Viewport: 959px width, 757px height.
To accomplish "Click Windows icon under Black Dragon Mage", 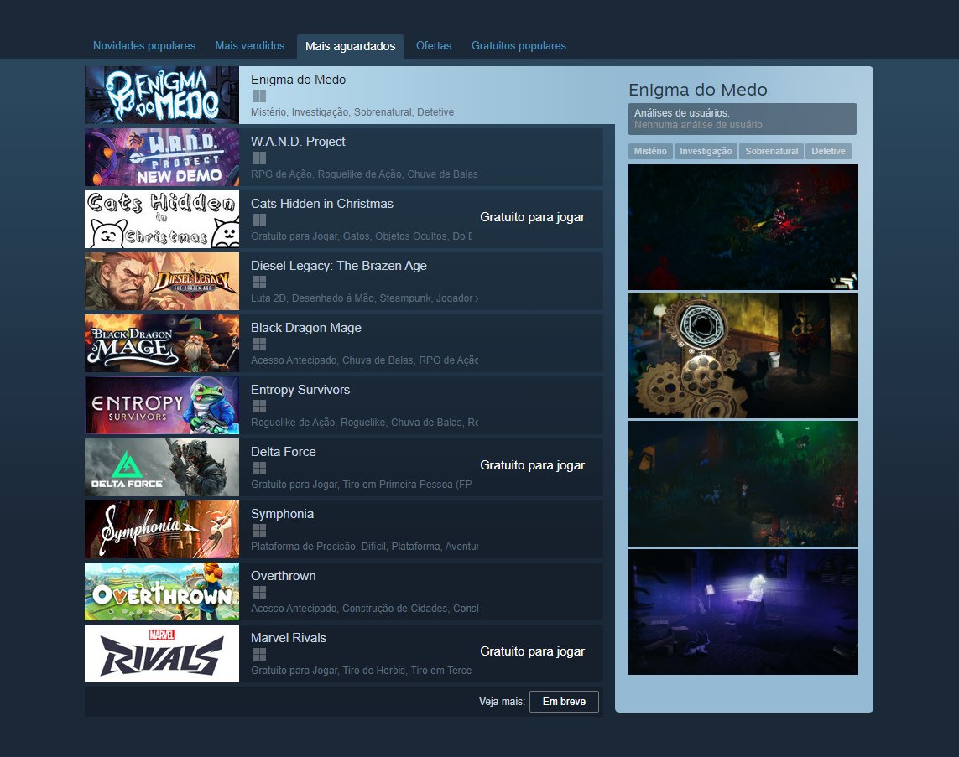I will pyautogui.click(x=259, y=344).
